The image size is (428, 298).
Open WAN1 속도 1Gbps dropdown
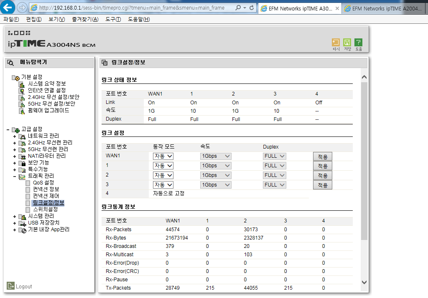[x=216, y=156]
